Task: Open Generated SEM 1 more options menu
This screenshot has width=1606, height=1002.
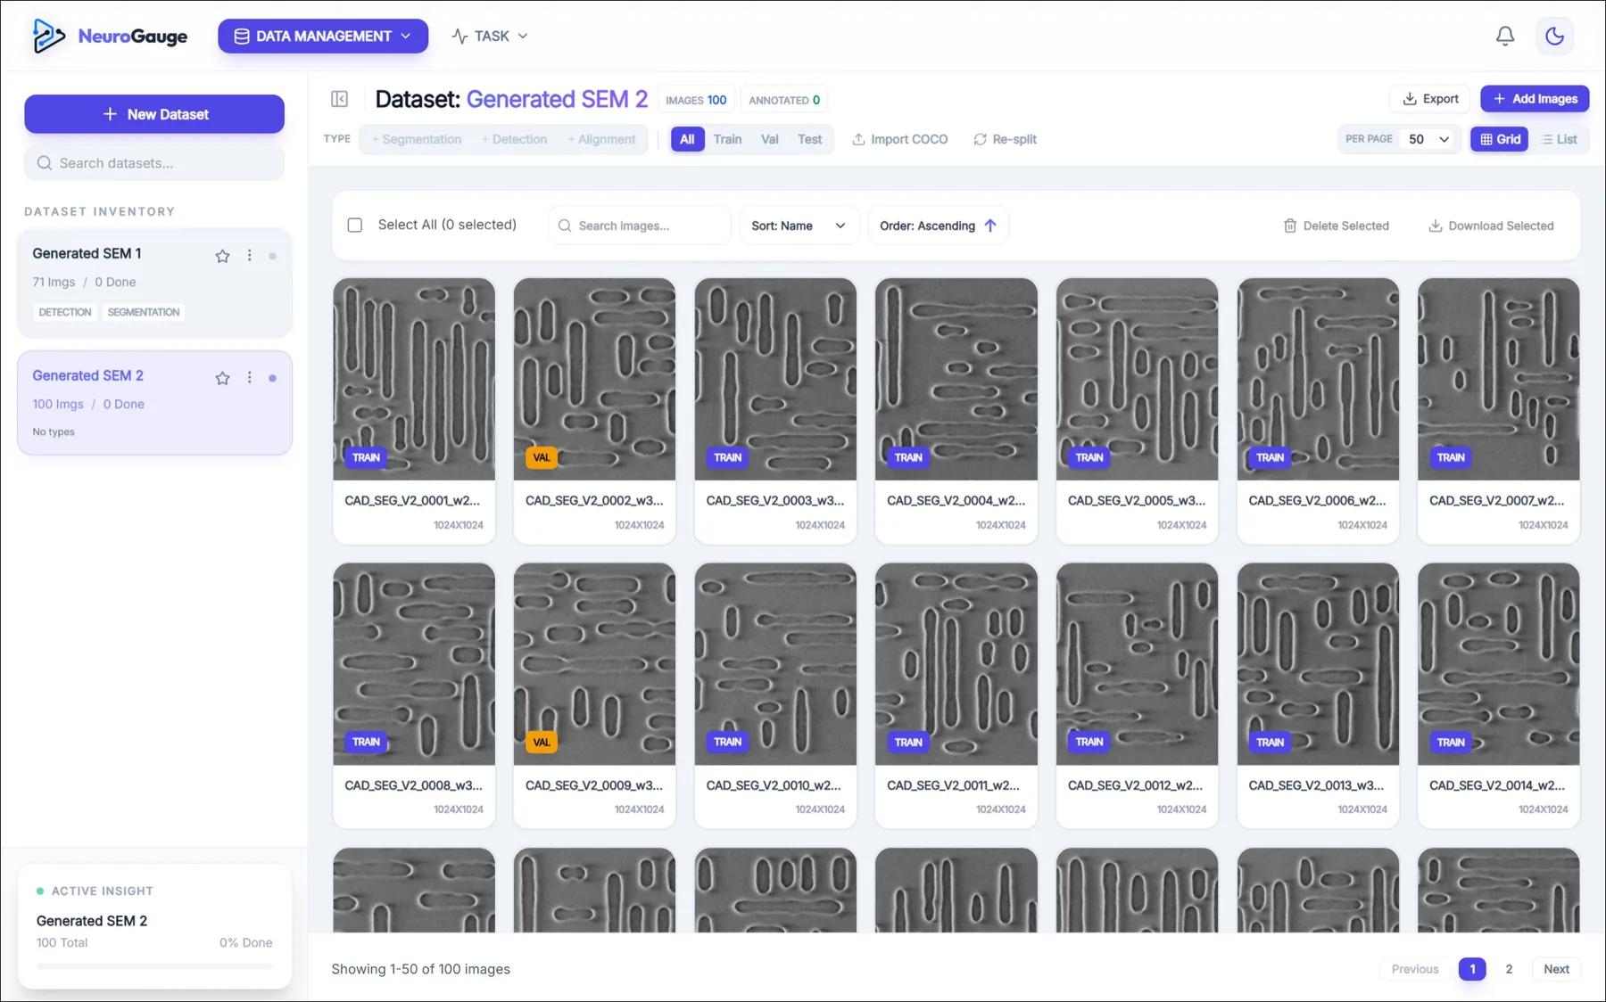Action: pos(249,256)
